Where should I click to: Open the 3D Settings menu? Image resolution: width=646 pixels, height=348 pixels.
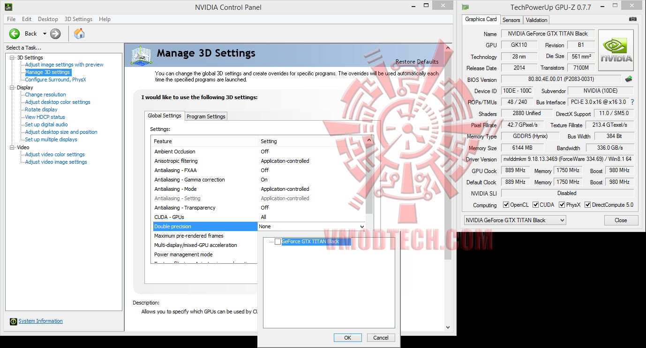click(x=78, y=19)
